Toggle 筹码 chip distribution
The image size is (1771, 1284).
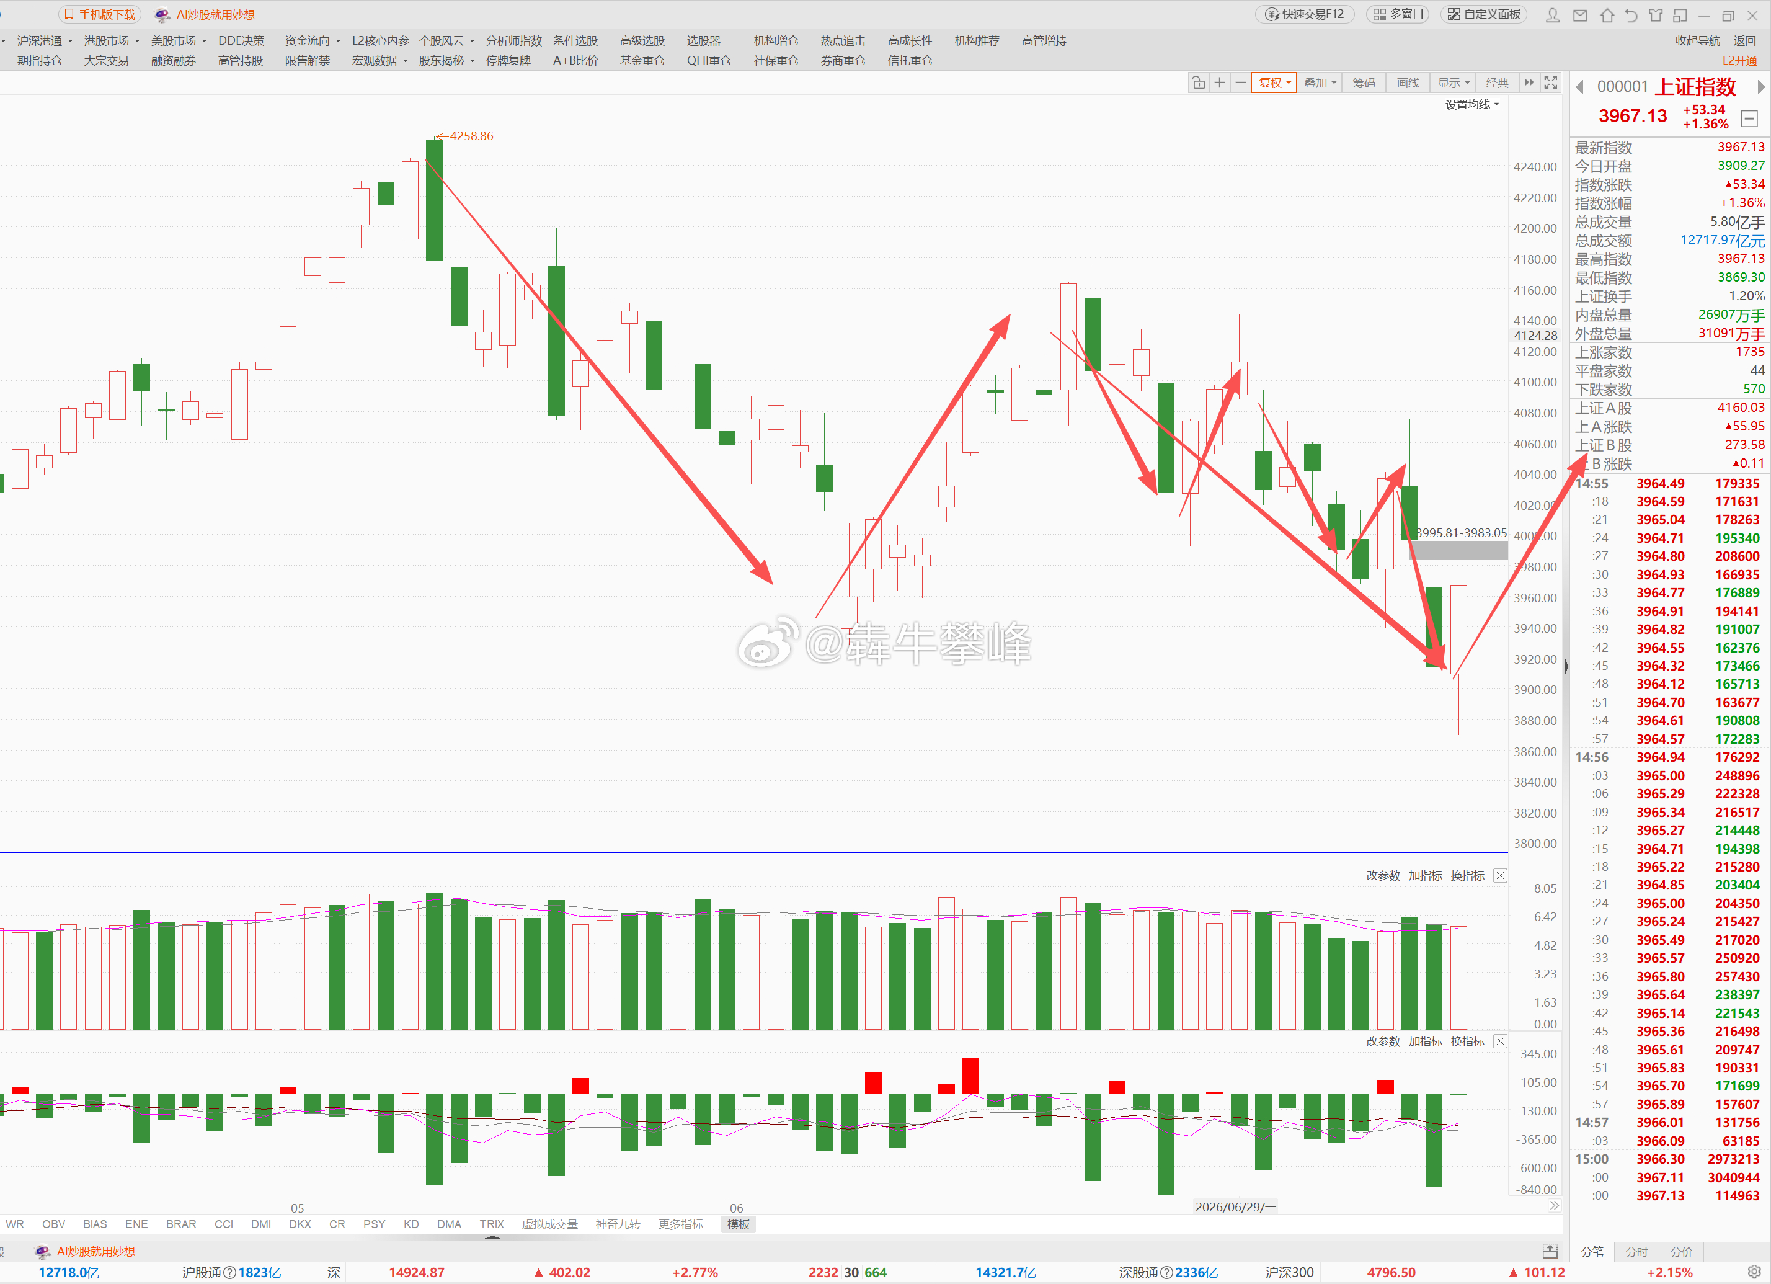1364,82
